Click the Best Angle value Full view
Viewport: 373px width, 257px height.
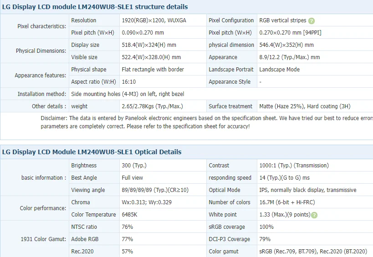[x=132, y=178]
